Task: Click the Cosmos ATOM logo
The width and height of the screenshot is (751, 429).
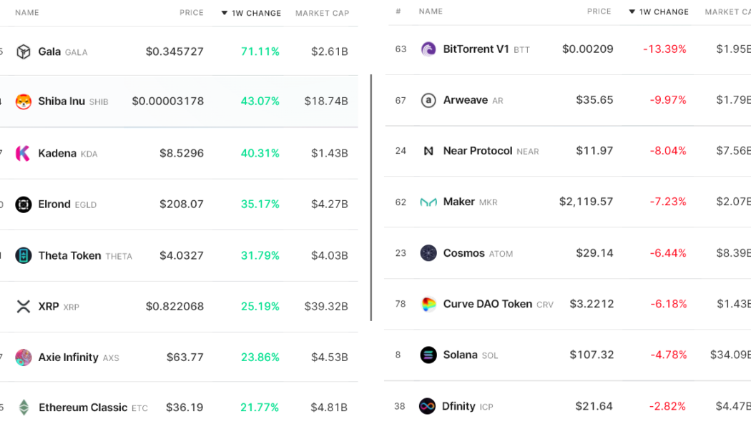Action: (428, 252)
